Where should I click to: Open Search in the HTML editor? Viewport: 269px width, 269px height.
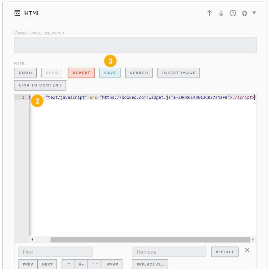coord(139,73)
